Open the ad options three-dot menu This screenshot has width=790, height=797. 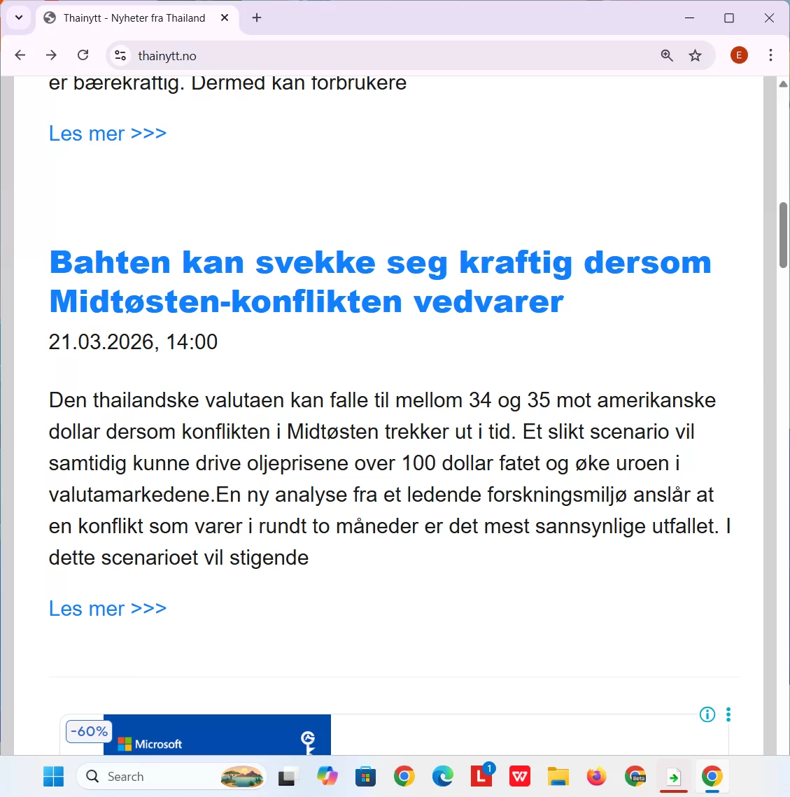pos(728,714)
